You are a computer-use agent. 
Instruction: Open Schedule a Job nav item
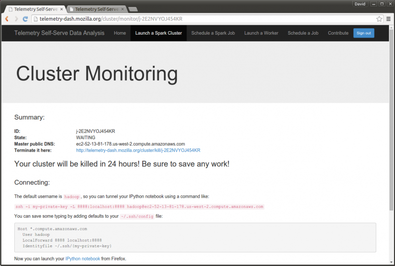pyautogui.click(x=303, y=33)
